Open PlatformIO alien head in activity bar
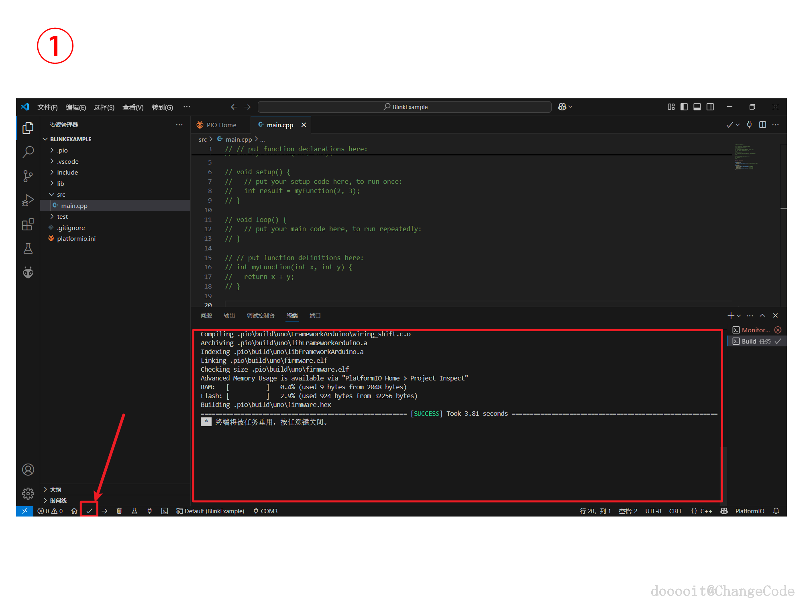Viewport: 803px width, 602px height. [28, 273]
